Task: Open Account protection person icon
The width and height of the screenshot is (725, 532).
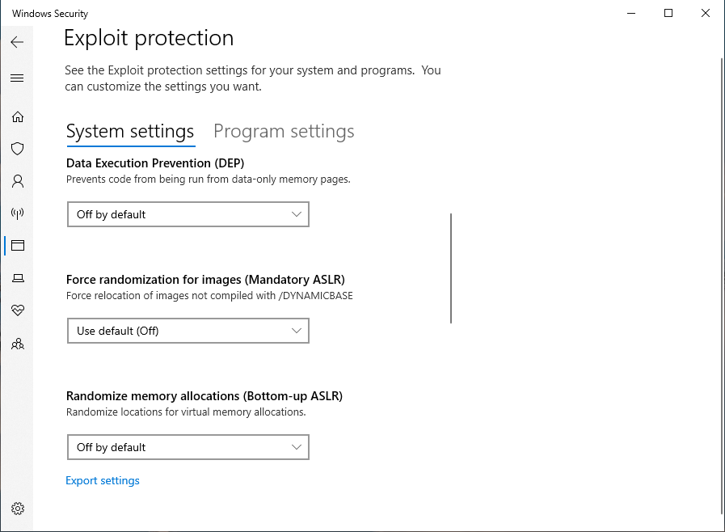Action: pos(17,181)
